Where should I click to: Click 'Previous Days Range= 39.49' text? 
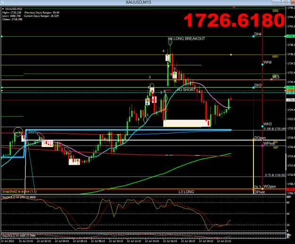pyautogui.click(x=42, y=13)
